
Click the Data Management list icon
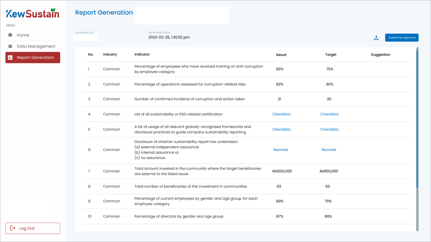[10, 46]
